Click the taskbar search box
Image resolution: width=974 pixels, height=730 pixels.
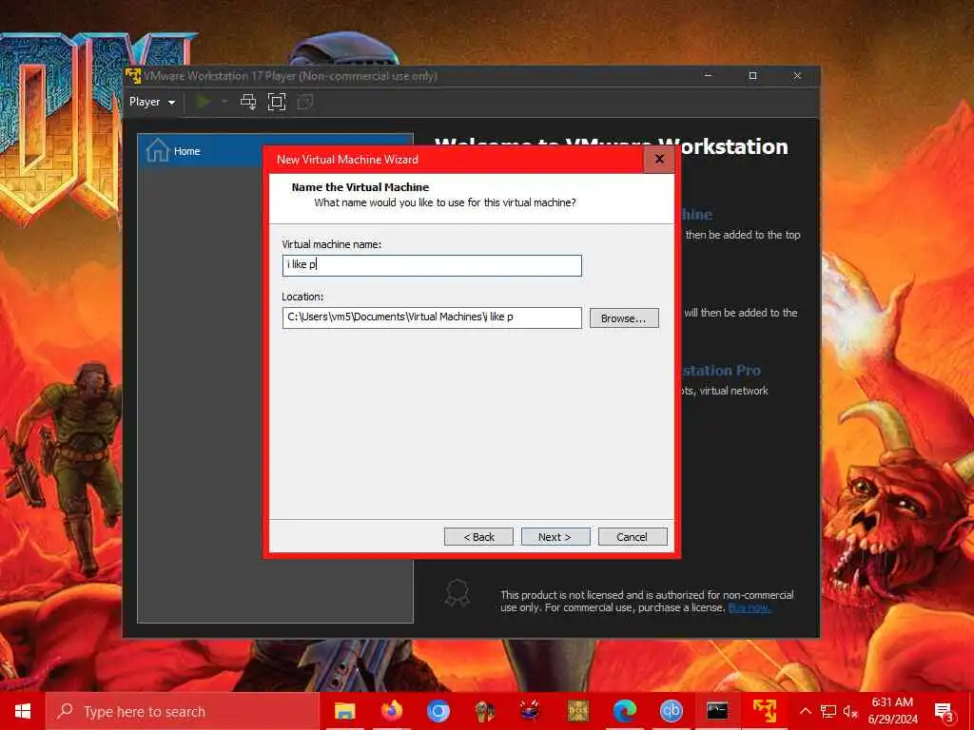coord(183,711)
